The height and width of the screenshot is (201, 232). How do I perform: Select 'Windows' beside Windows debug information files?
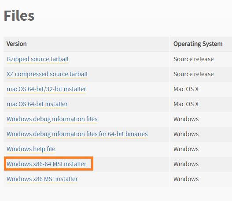tap(186, 119)
